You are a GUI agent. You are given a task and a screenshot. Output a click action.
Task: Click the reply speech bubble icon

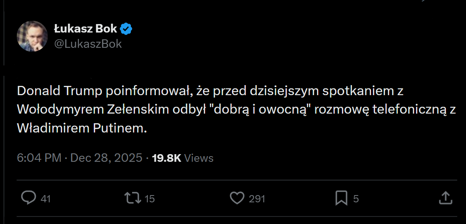pyautogui.click(x=29, y=198)
